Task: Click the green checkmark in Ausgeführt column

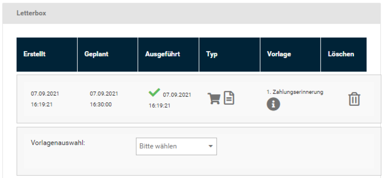Action: tap(154, 93)
